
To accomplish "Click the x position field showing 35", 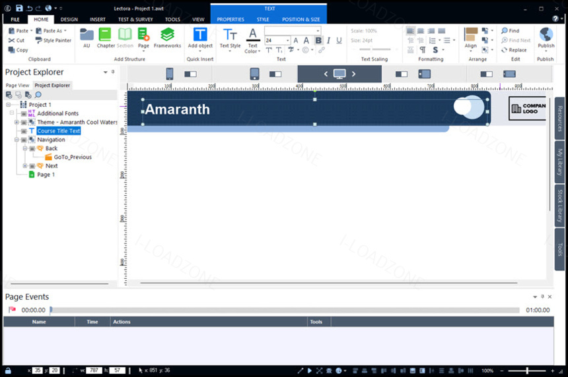I will pyautogui.click(x=37, y=370).
